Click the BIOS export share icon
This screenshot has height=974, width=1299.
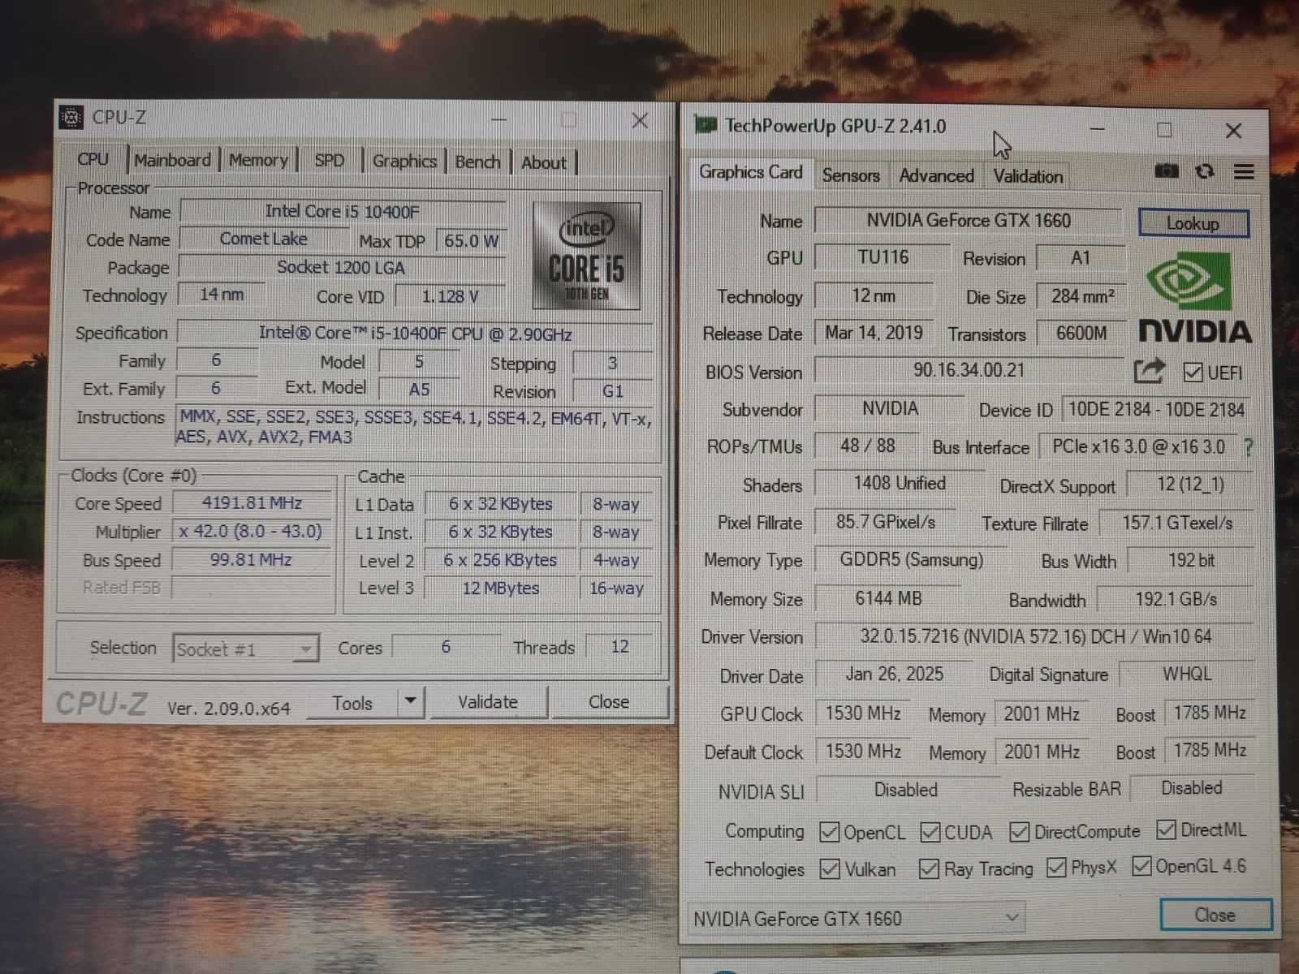(1149, 371)
